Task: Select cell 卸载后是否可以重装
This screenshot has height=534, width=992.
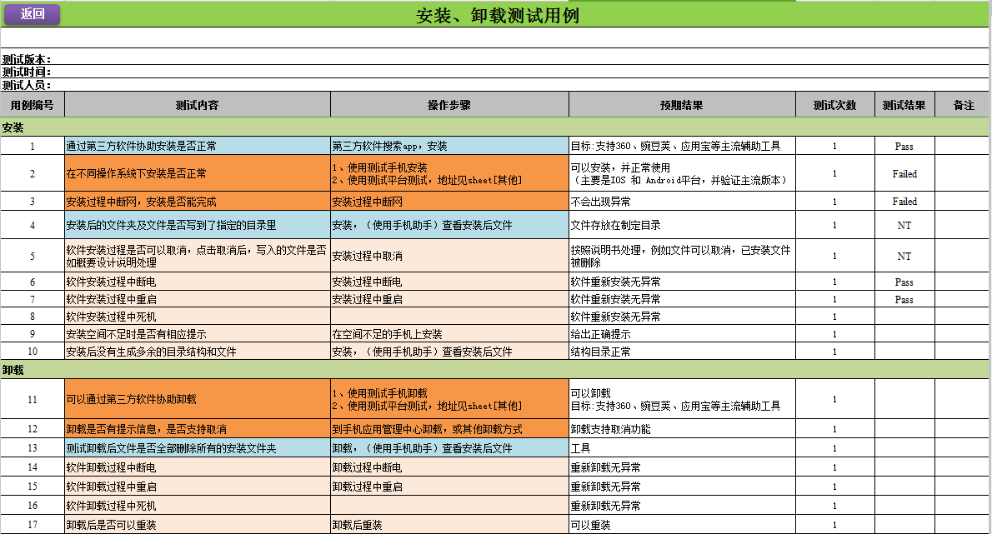Action: click(x=198, y=525)
